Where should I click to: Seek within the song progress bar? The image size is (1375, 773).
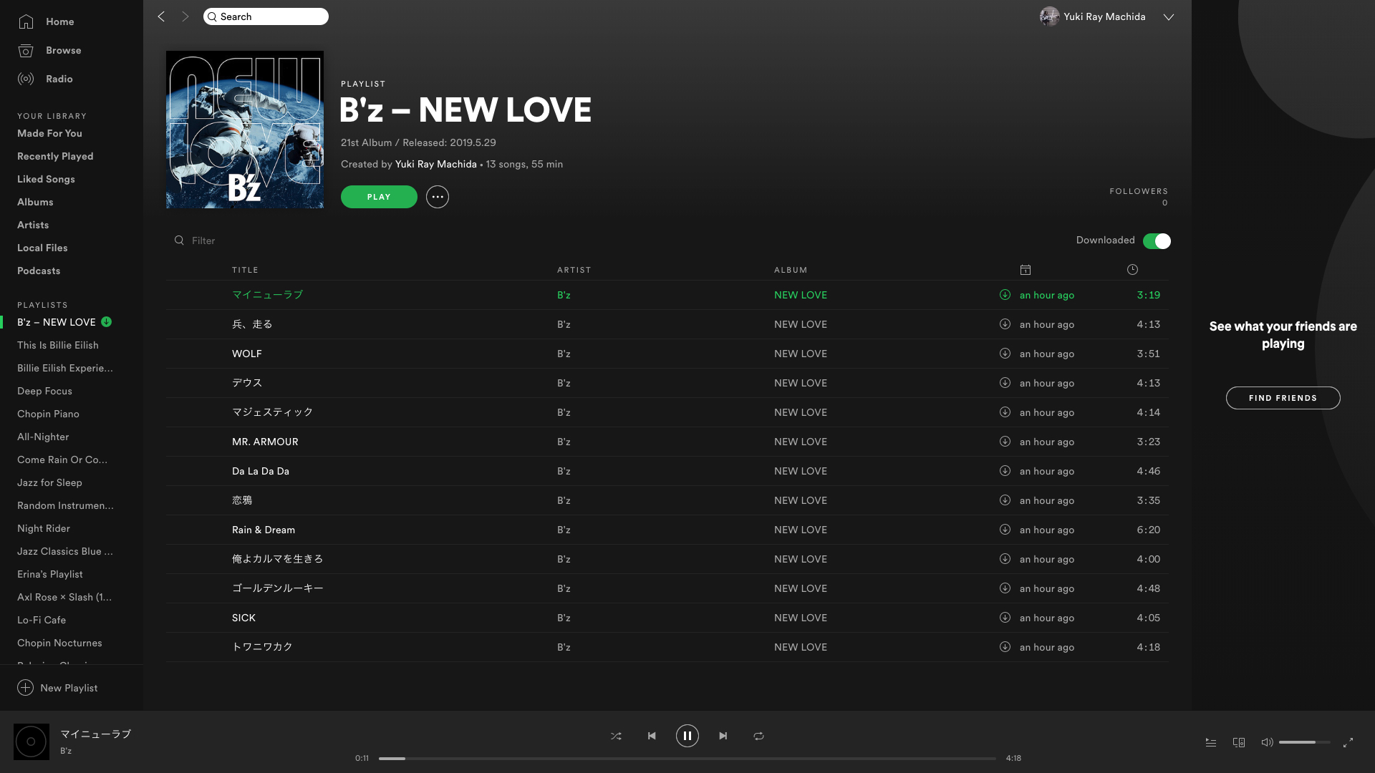coord(687,758)
